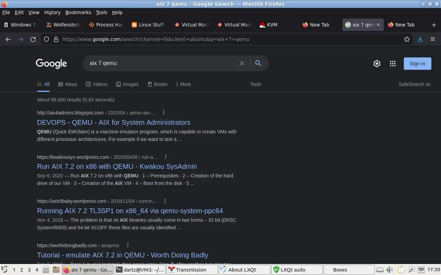Select the Videos search filter

[x=96, y=84]
